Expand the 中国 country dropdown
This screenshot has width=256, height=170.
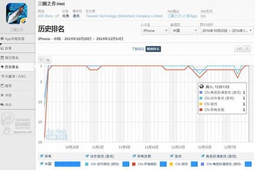[x=185, y=30]
